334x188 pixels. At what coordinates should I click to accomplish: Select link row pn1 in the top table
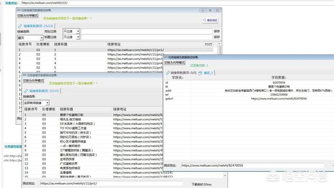click(x=115, y=50)
